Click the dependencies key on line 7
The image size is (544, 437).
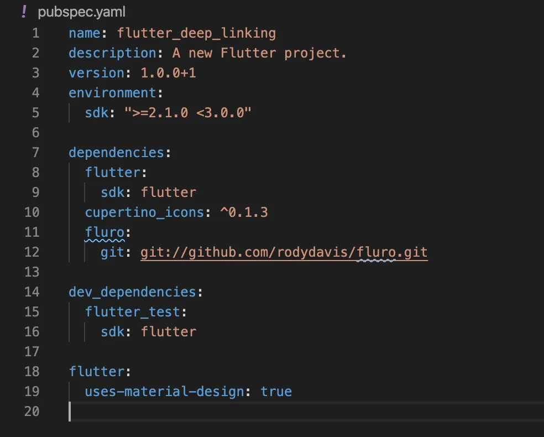click(116, 153)
